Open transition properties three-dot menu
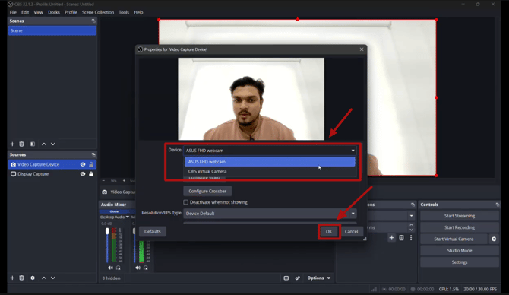The height and width of the screenshot is (295, 509). (x=411, y=238)
